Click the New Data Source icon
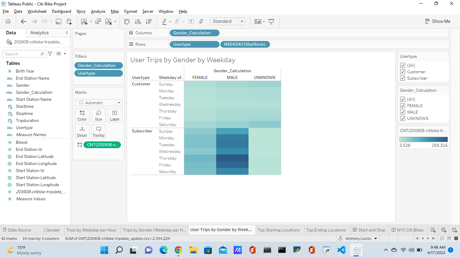Image resolution: width=460 pixels, height=258 pixels. [69, 21]
